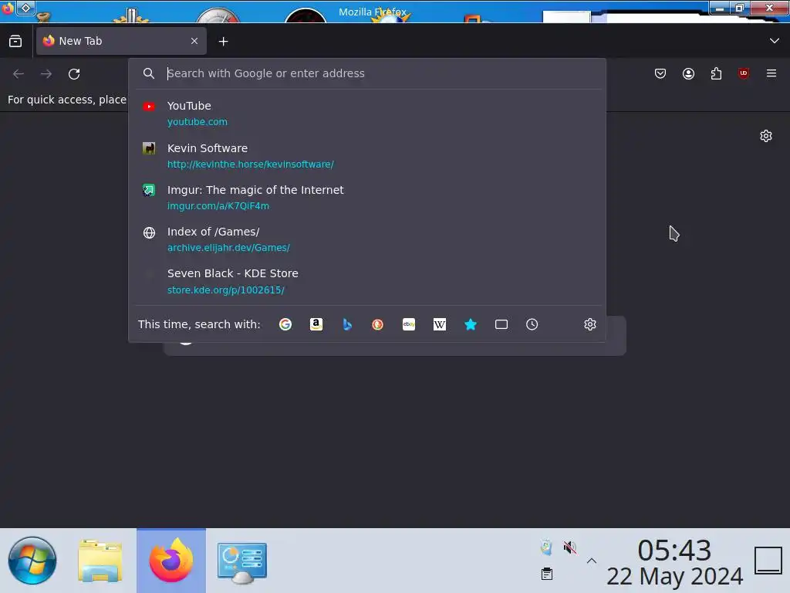The image size is (790, 593).
Task: Open the file manager from taskbar
Action: 100,561
